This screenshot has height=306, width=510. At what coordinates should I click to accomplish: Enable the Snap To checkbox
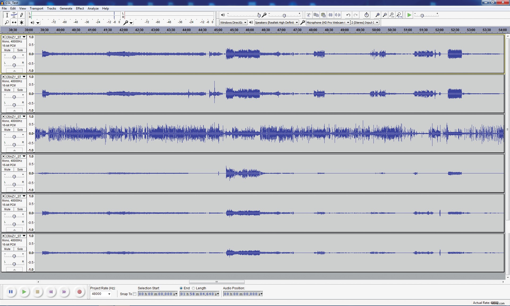click(x=134, y=294)
